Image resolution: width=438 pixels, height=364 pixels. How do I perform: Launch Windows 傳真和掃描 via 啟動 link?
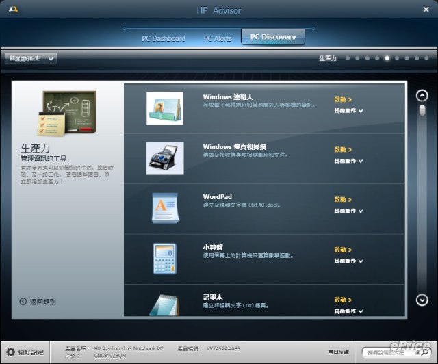(x=343, y=149)
